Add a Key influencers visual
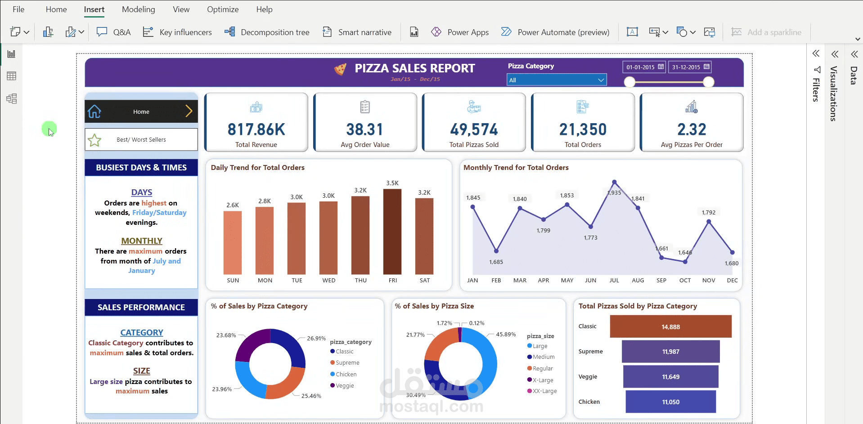Screen dimensions: 863x424 tap(177, 32)
